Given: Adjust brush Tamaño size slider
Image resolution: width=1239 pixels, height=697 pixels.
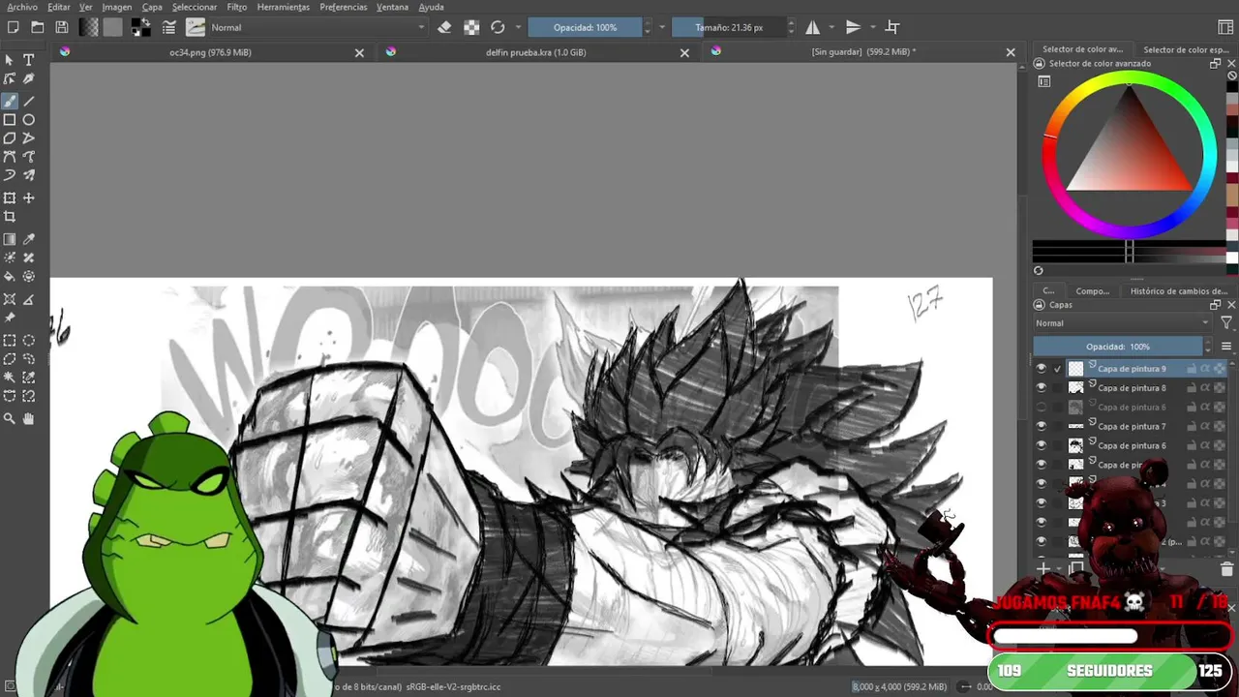Looking at the screenshot, I should point(729,27).
